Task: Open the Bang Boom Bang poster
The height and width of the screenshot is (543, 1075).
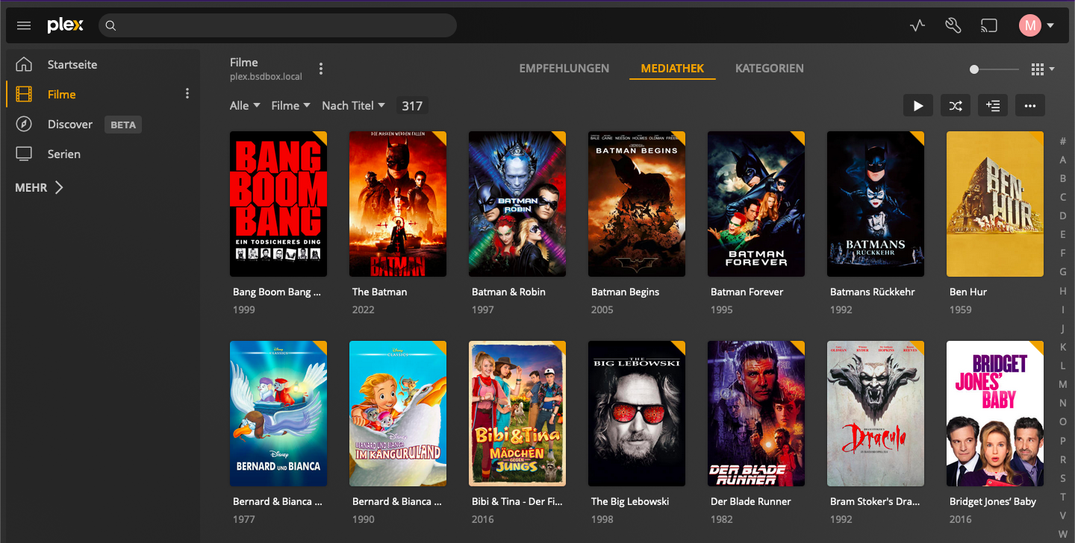Action: click(278, 204)
